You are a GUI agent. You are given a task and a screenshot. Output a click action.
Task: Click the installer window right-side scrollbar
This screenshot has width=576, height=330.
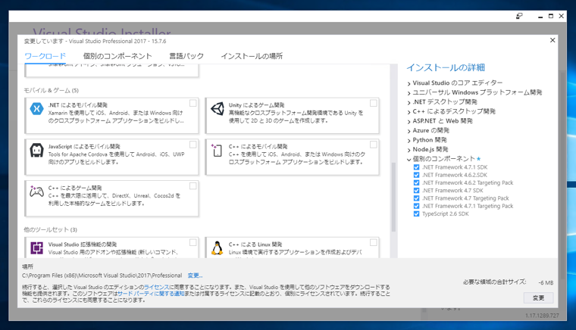tap(563, 176)
